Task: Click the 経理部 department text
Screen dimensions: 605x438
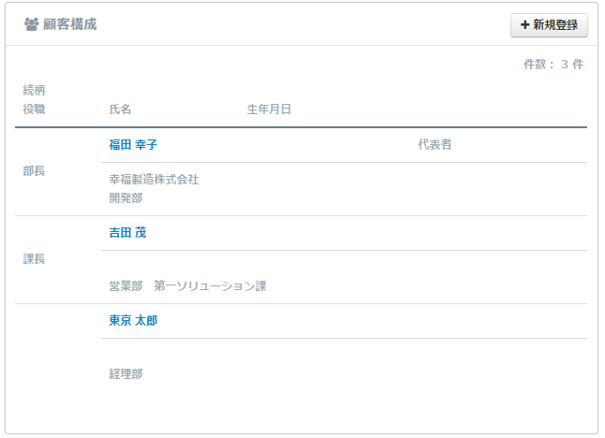Action: point(125,374)
